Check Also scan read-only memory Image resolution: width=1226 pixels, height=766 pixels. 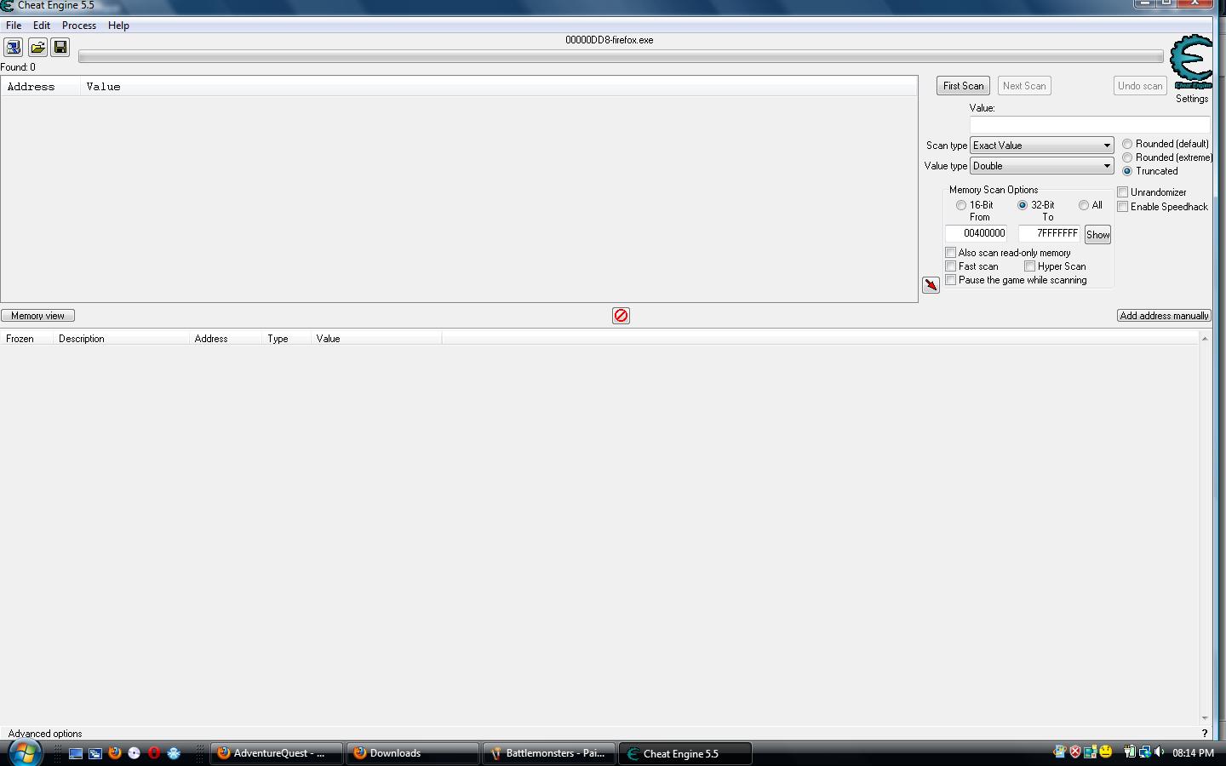tap(951, 253)
